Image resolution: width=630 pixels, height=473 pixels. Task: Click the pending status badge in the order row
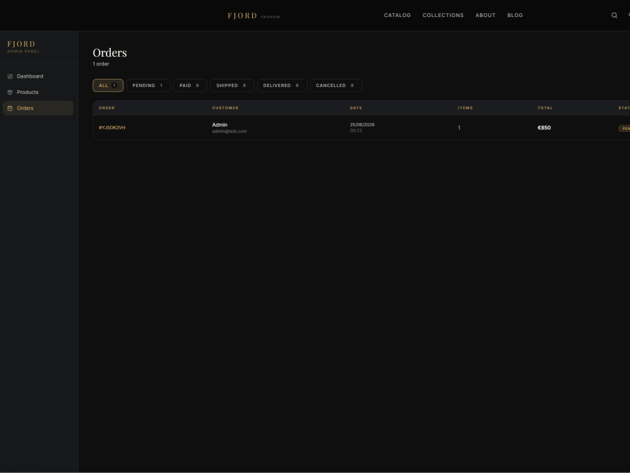coord(624,128)
